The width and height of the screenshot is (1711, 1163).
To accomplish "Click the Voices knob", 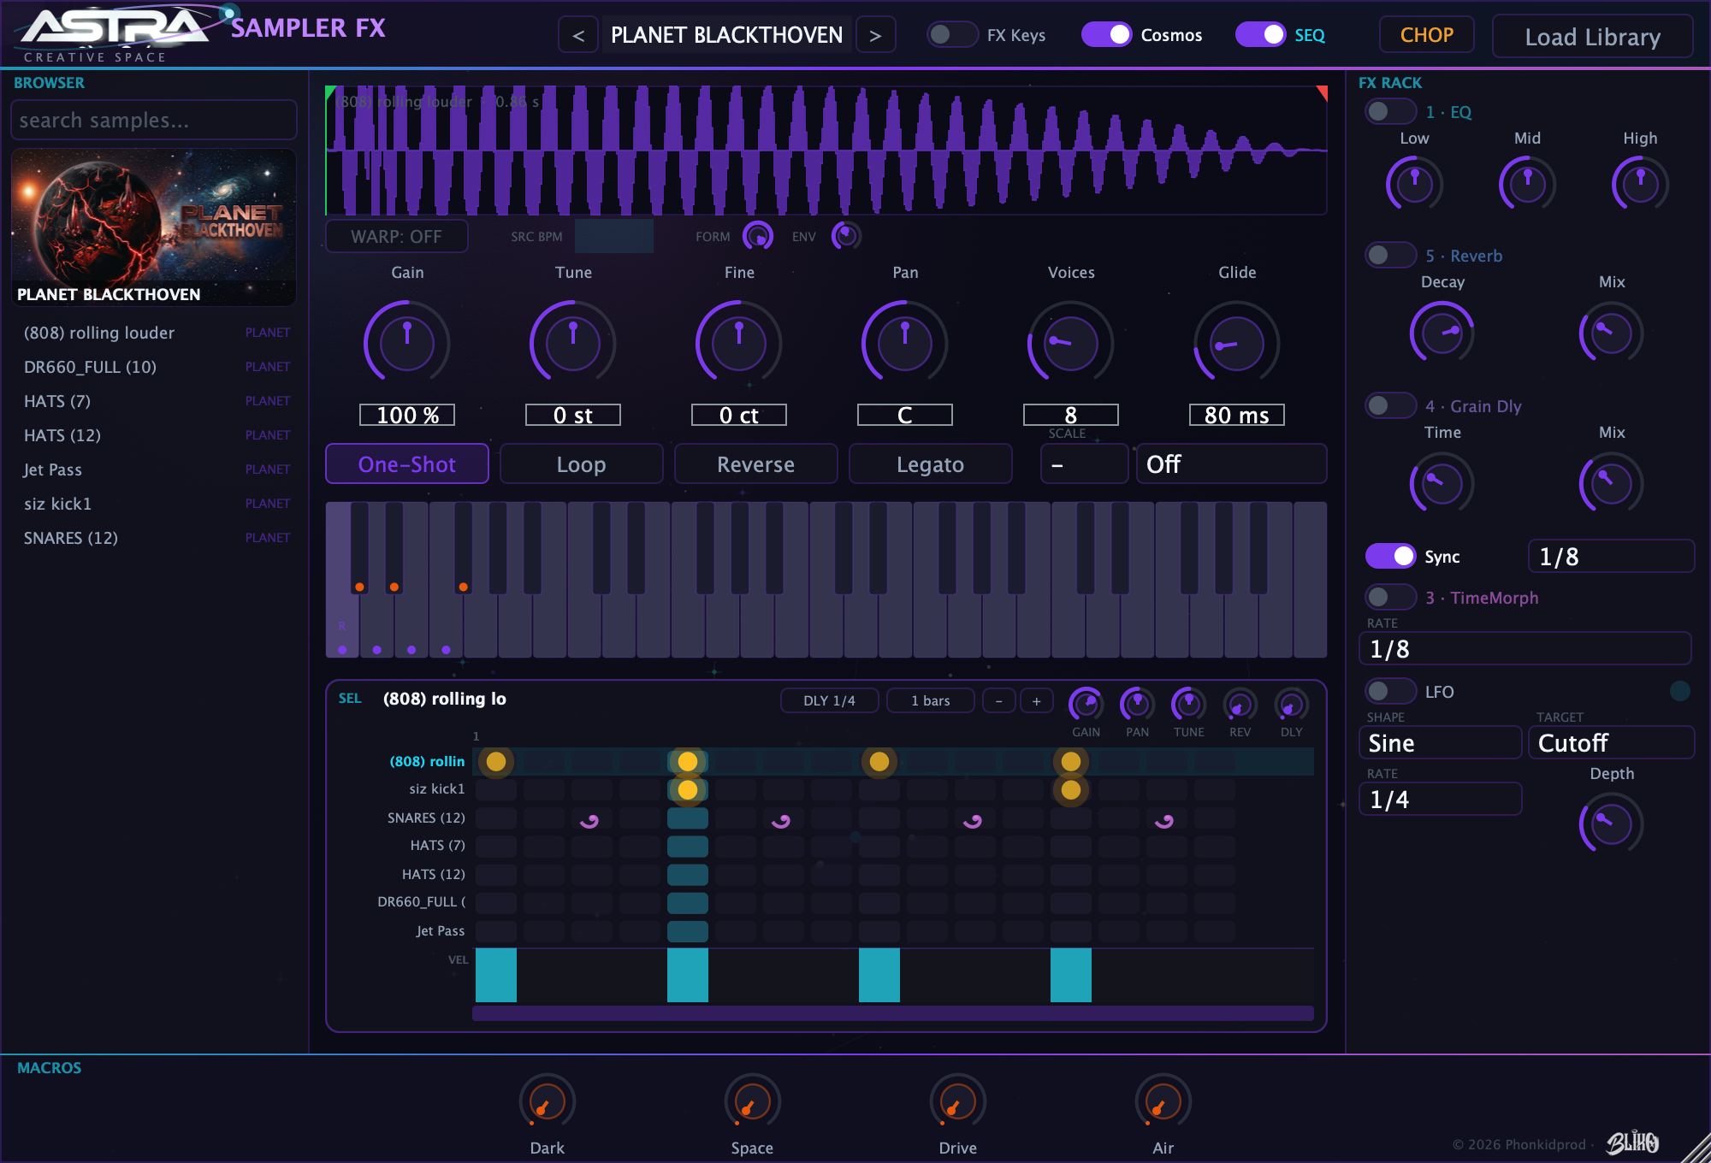I will coord(1070,342).
